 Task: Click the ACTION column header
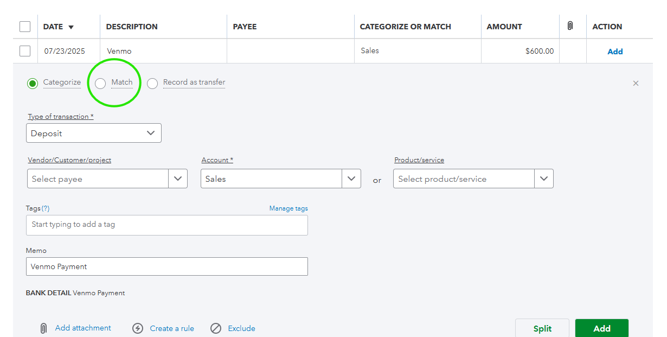pyautogui.click(x=607, y=27)
